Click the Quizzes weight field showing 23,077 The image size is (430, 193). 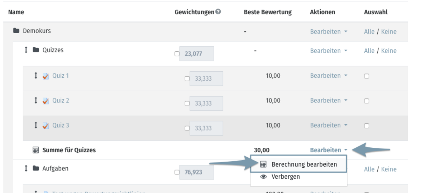click(197, 54)
